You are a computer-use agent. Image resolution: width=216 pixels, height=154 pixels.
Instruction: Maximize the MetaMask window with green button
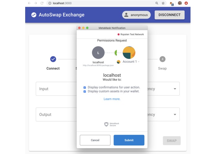coord(87,28)
